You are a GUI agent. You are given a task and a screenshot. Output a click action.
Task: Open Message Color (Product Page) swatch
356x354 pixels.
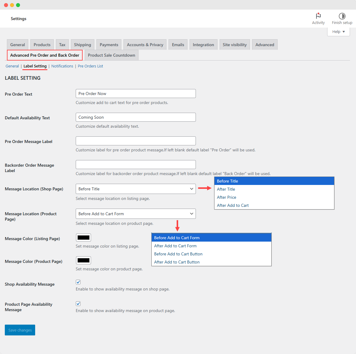(83, 260)
